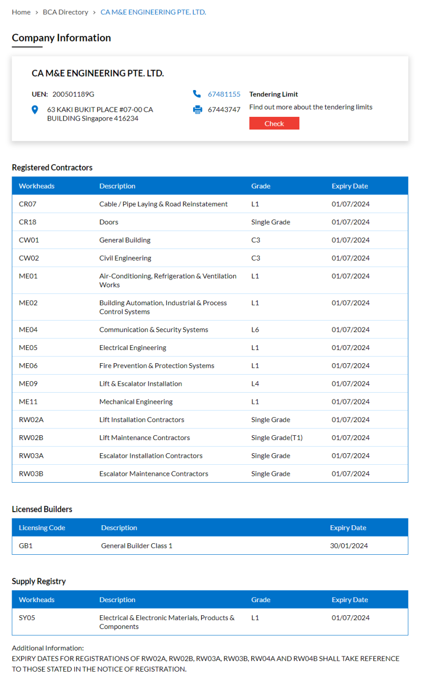The image size is (421, 679).
Task: Click Registered Contractors section heading
Action: [x=52, y=167]
